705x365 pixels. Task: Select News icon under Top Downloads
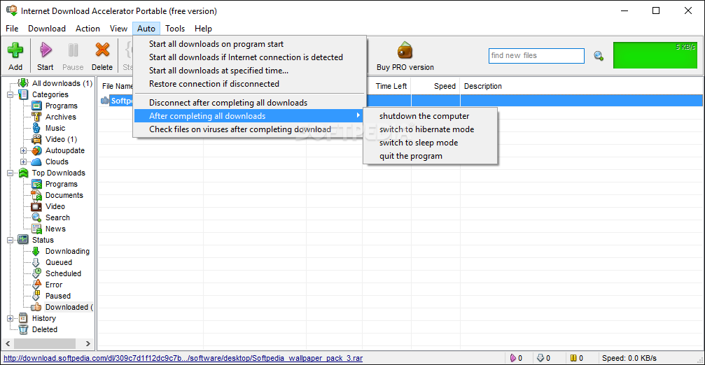pos(36,229)
